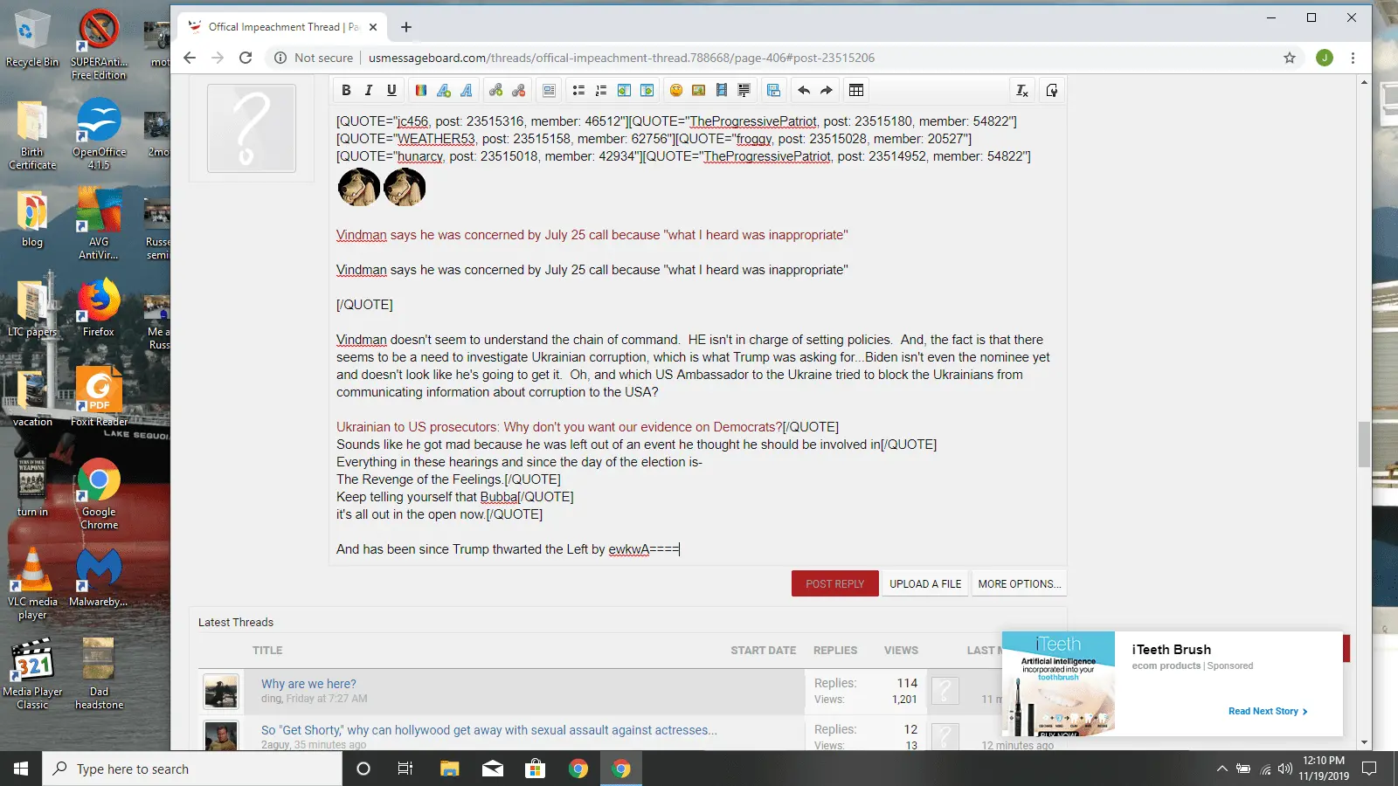This screenshot has width=1398, height=786.
Task: Click the remove formatting icon
Action: [x=1021, y=90]
